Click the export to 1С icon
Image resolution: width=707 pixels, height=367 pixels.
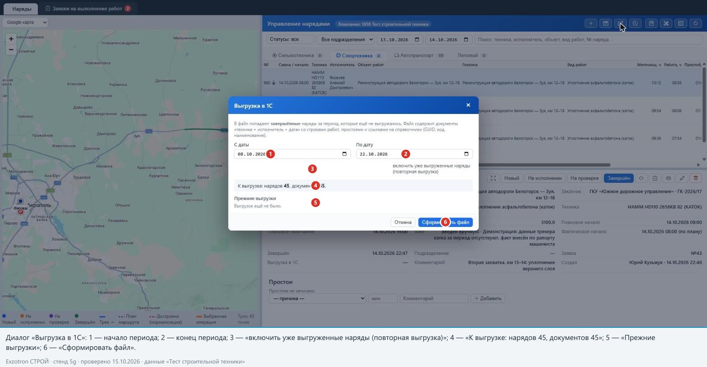point(620,23)
